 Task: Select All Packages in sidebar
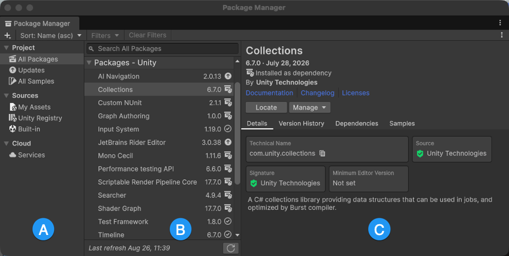point(42,59)
